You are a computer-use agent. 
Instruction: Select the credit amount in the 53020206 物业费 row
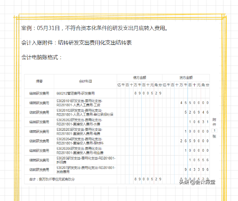click(197, 150)
